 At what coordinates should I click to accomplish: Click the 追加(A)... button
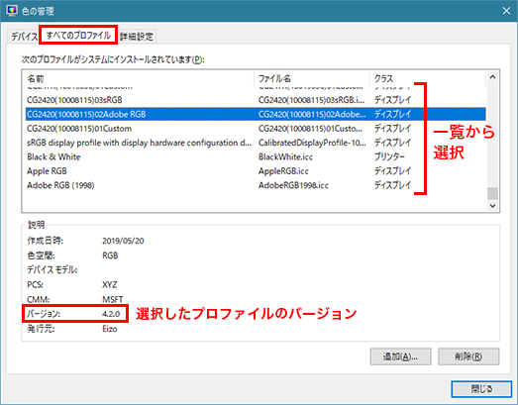[x=400, y=356]
